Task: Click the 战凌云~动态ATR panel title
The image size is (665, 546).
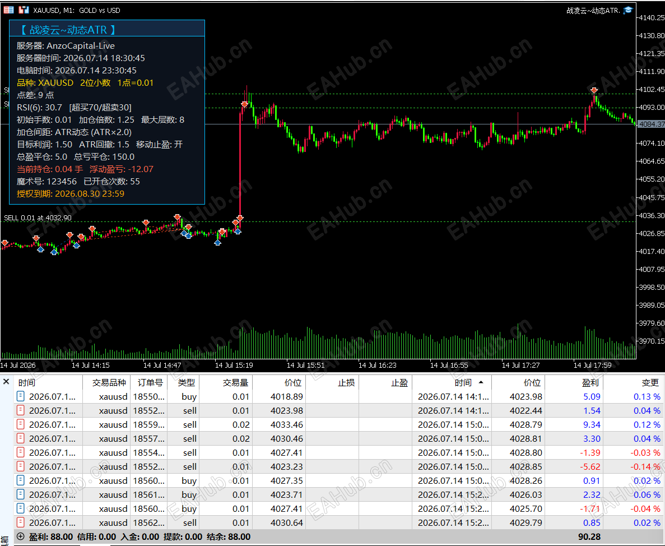Action: [x=68, y=30]
